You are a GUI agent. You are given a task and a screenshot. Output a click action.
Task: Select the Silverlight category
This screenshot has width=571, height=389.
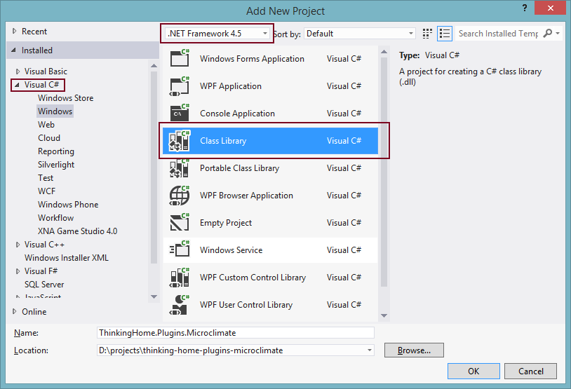[56, 165]
